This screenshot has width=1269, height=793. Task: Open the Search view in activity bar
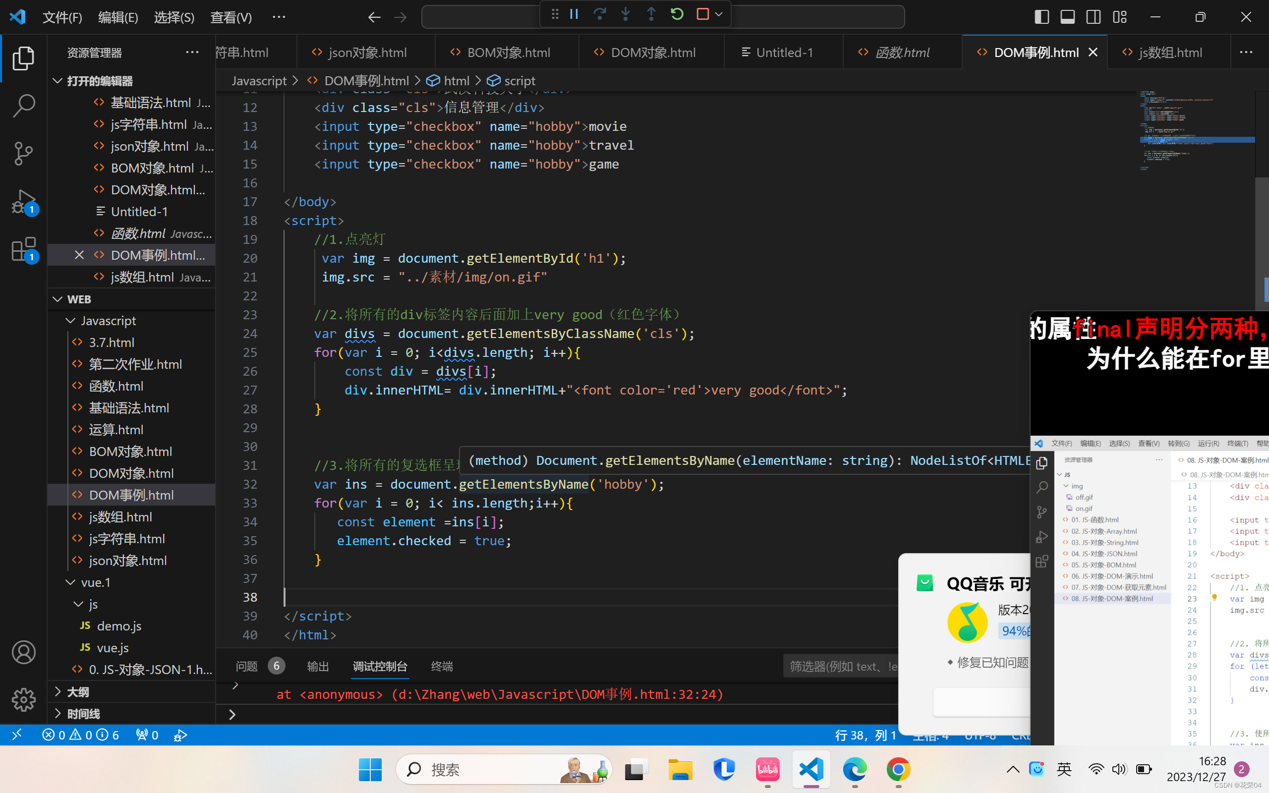[x=24, y=105]
